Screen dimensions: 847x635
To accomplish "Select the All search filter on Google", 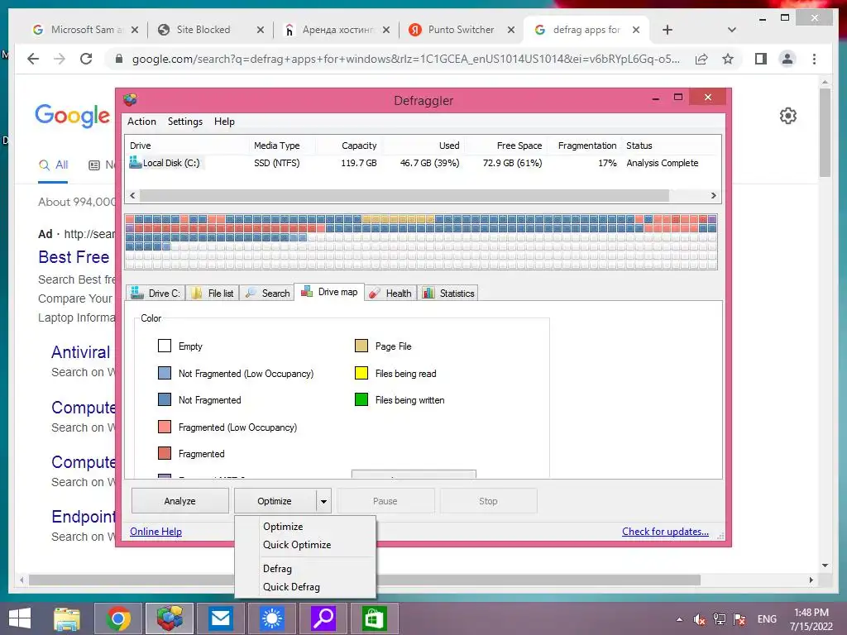I will 53,165.
